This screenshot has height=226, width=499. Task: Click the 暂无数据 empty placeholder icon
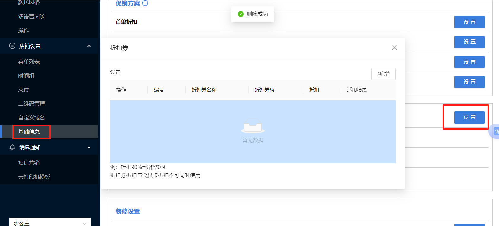click(253, 126)
